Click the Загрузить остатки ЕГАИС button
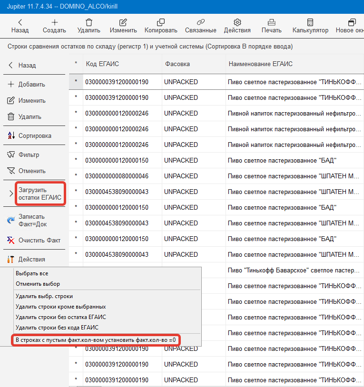 (40, 194)
